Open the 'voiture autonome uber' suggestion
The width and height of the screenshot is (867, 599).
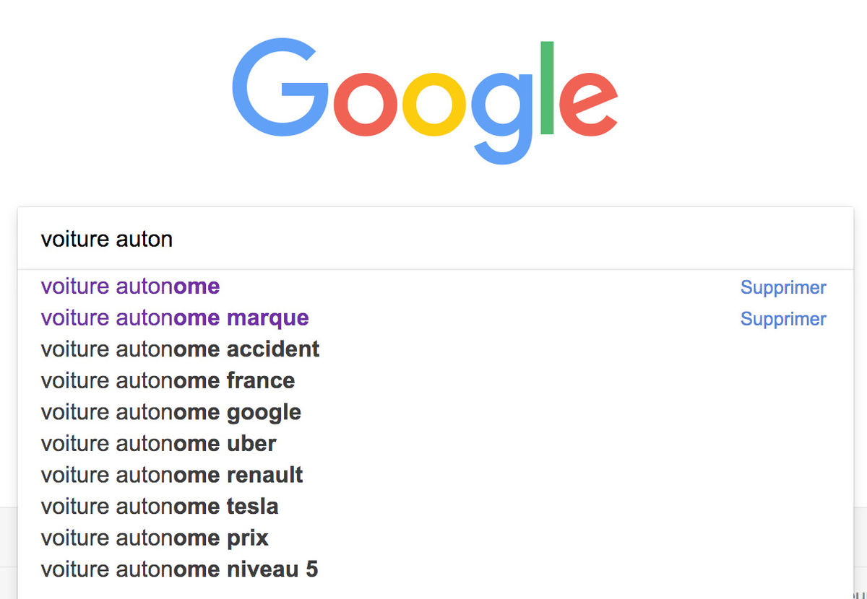[158, 444]
